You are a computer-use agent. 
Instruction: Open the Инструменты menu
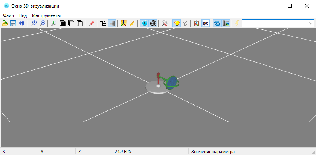[x=46, y=15]
